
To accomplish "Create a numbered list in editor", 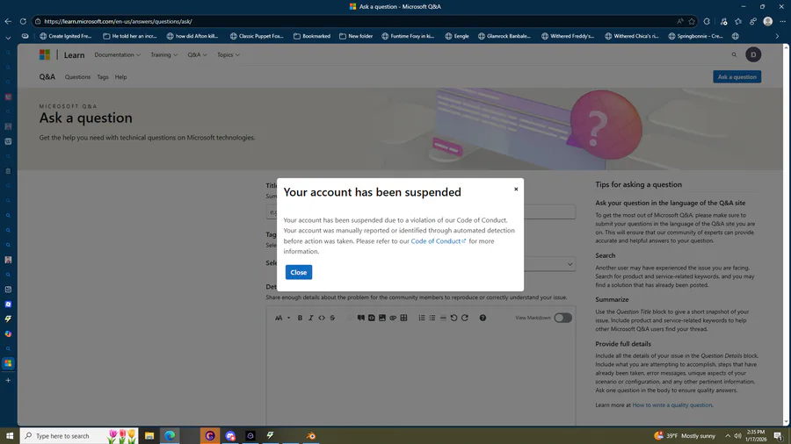I will click(x=422, y=318).
